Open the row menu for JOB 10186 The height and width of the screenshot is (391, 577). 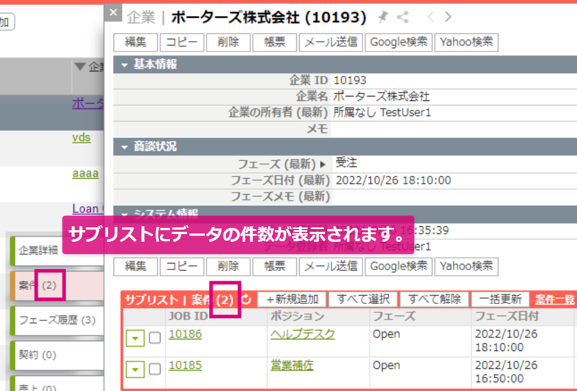[x=135, y=338]
